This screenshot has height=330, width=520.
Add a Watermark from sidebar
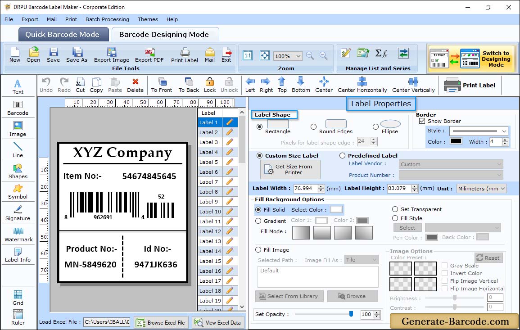coord(18,235)
